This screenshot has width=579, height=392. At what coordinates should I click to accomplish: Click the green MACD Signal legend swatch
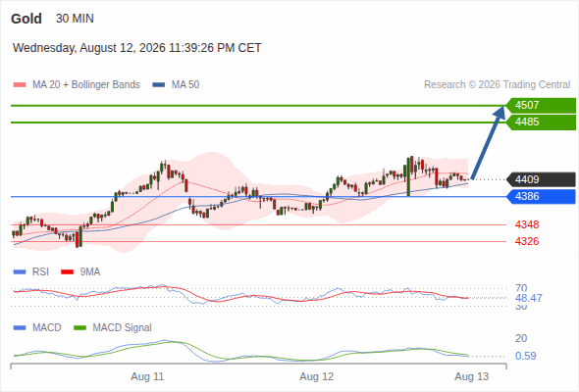(x=79, y=328)
